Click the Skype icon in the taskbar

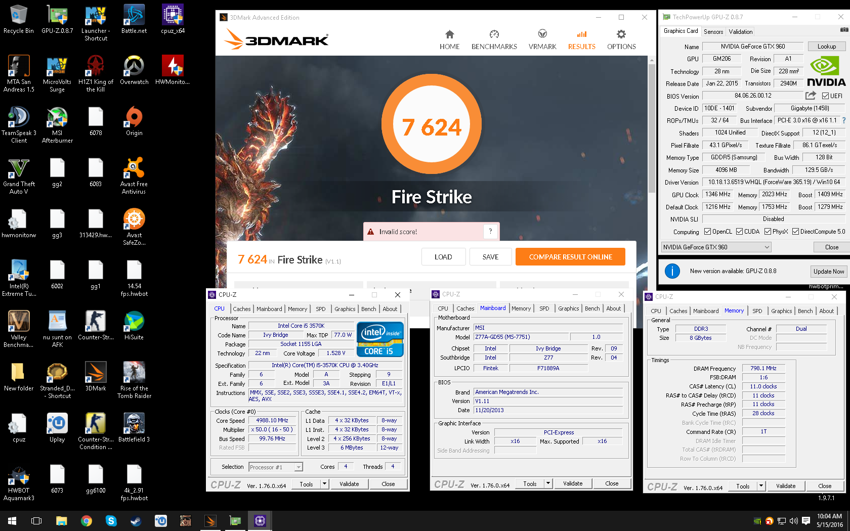111,521
